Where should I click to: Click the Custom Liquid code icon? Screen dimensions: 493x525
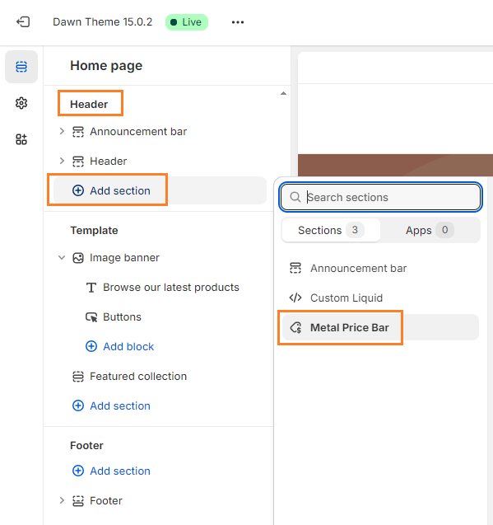pyautogui.click(x=295, y=298)
